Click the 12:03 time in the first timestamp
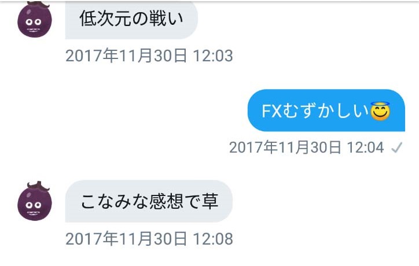 click(x=213, y=56)
